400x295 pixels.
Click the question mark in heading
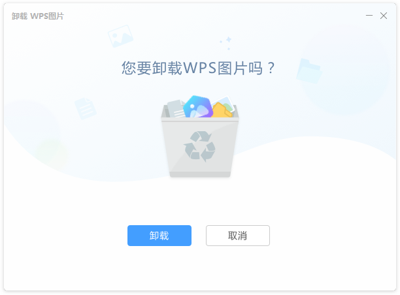[271, 69]
